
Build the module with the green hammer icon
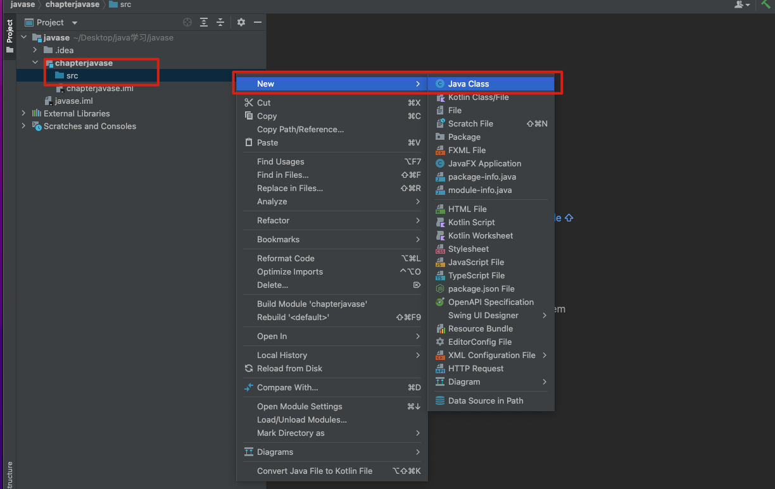pyautogui.click(x=765, y=5)
